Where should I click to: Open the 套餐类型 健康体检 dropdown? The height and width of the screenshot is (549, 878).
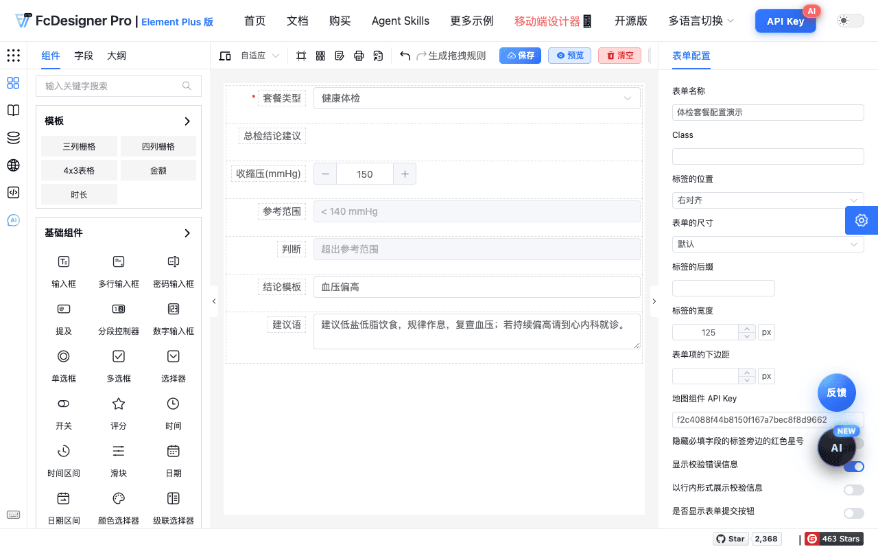(477, 98)
